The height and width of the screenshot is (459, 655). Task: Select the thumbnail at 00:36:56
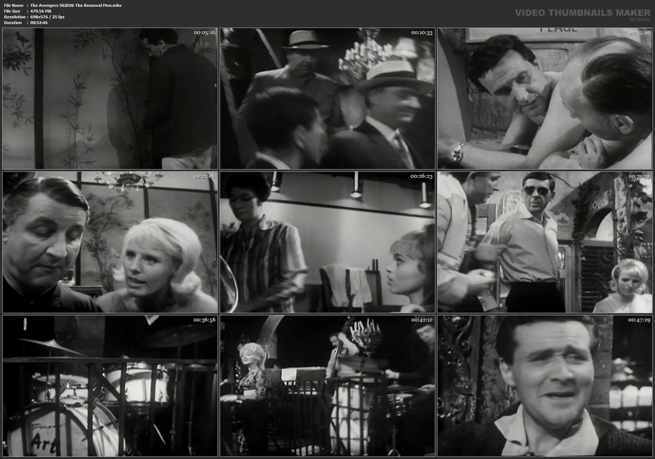click(x=110, y=386)
